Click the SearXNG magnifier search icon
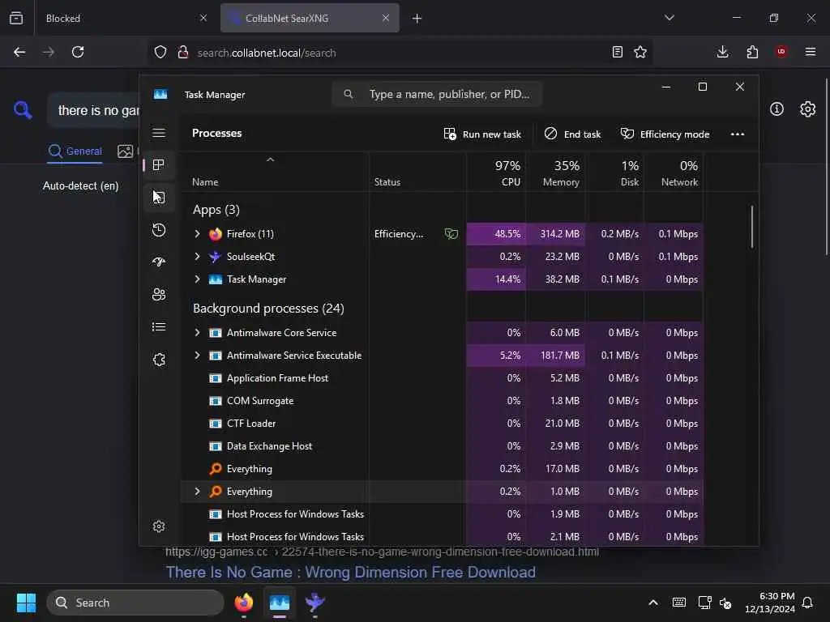 [x=23, y=110]
